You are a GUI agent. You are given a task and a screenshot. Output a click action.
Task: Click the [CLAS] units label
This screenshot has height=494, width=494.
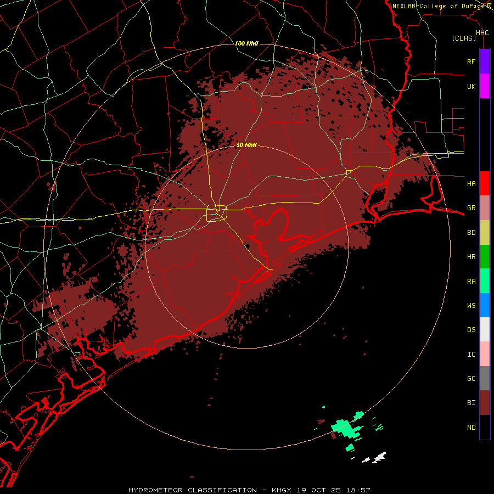[x=464, y=38]
